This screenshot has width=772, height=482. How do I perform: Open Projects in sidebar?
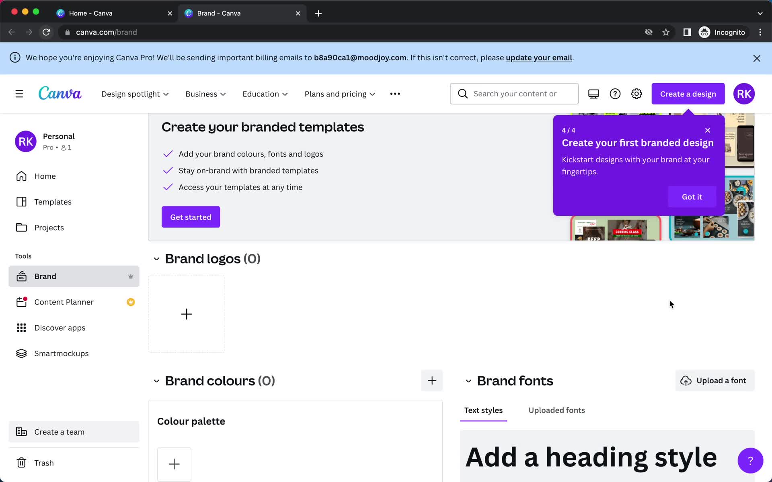[74, 227]
